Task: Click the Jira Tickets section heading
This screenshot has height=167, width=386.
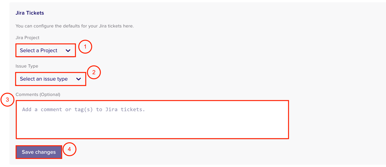Action: click(x=30, y=13)
